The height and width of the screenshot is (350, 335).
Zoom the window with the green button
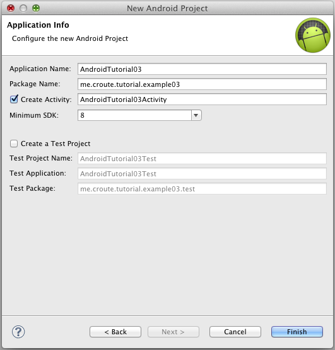coord(36,8)
